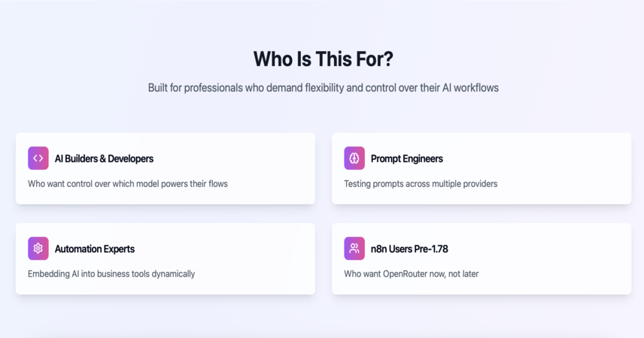The height and width of the screenshot is (338, 644).
Task: Click the 'Who Is This For?' heading
Action: tap(324, 59)
